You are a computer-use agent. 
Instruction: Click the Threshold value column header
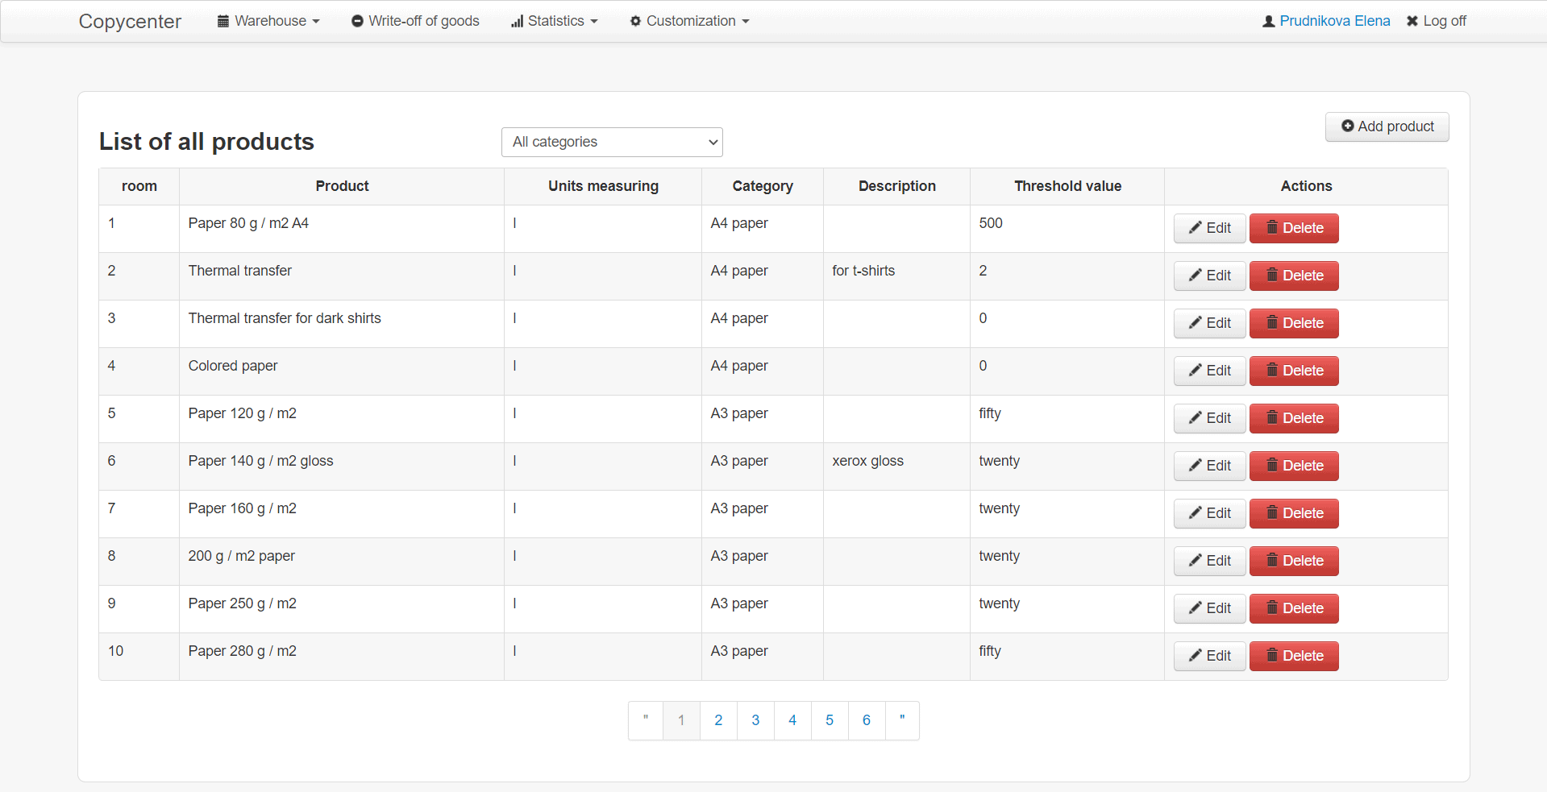coord(1067,186)
